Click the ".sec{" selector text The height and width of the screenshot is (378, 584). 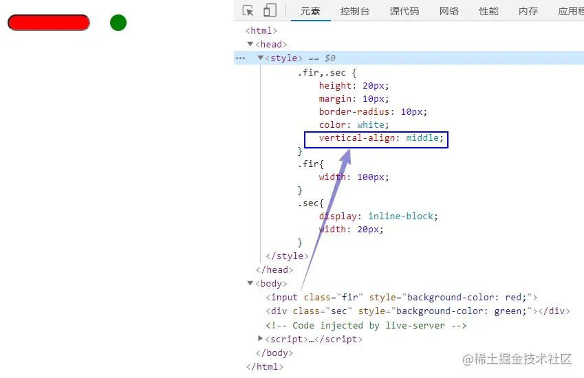[311, 203]
